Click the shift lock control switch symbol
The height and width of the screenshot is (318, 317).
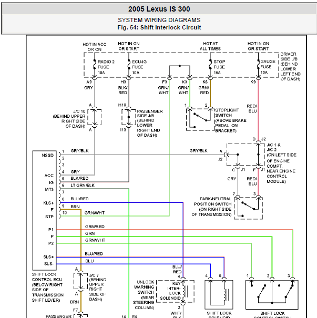coord(272,295)
